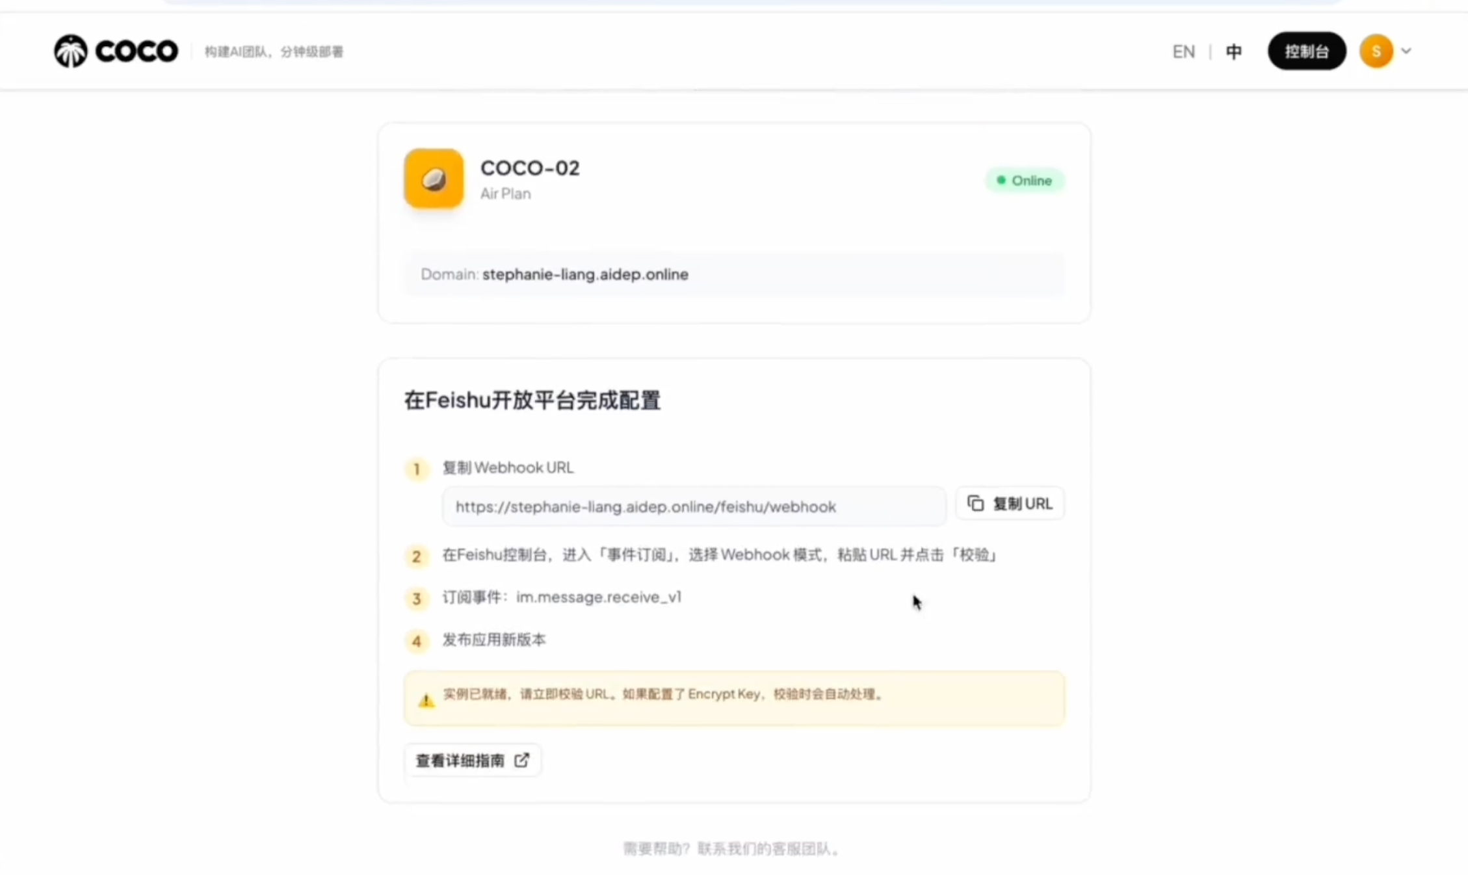Screen dimensions: 1468x875
Task: Switch language to EN
Action: 1183,51
